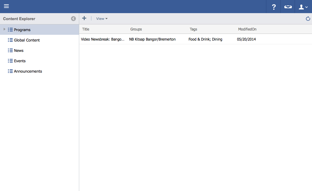The width and height of the screenshot is (312, 191).
Task: Expand the Programs tree node
Action: click(x=4, y=29)
